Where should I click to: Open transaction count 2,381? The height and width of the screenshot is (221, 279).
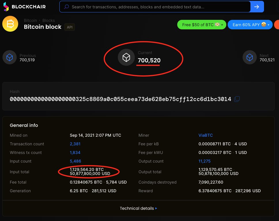pos(75,144)
